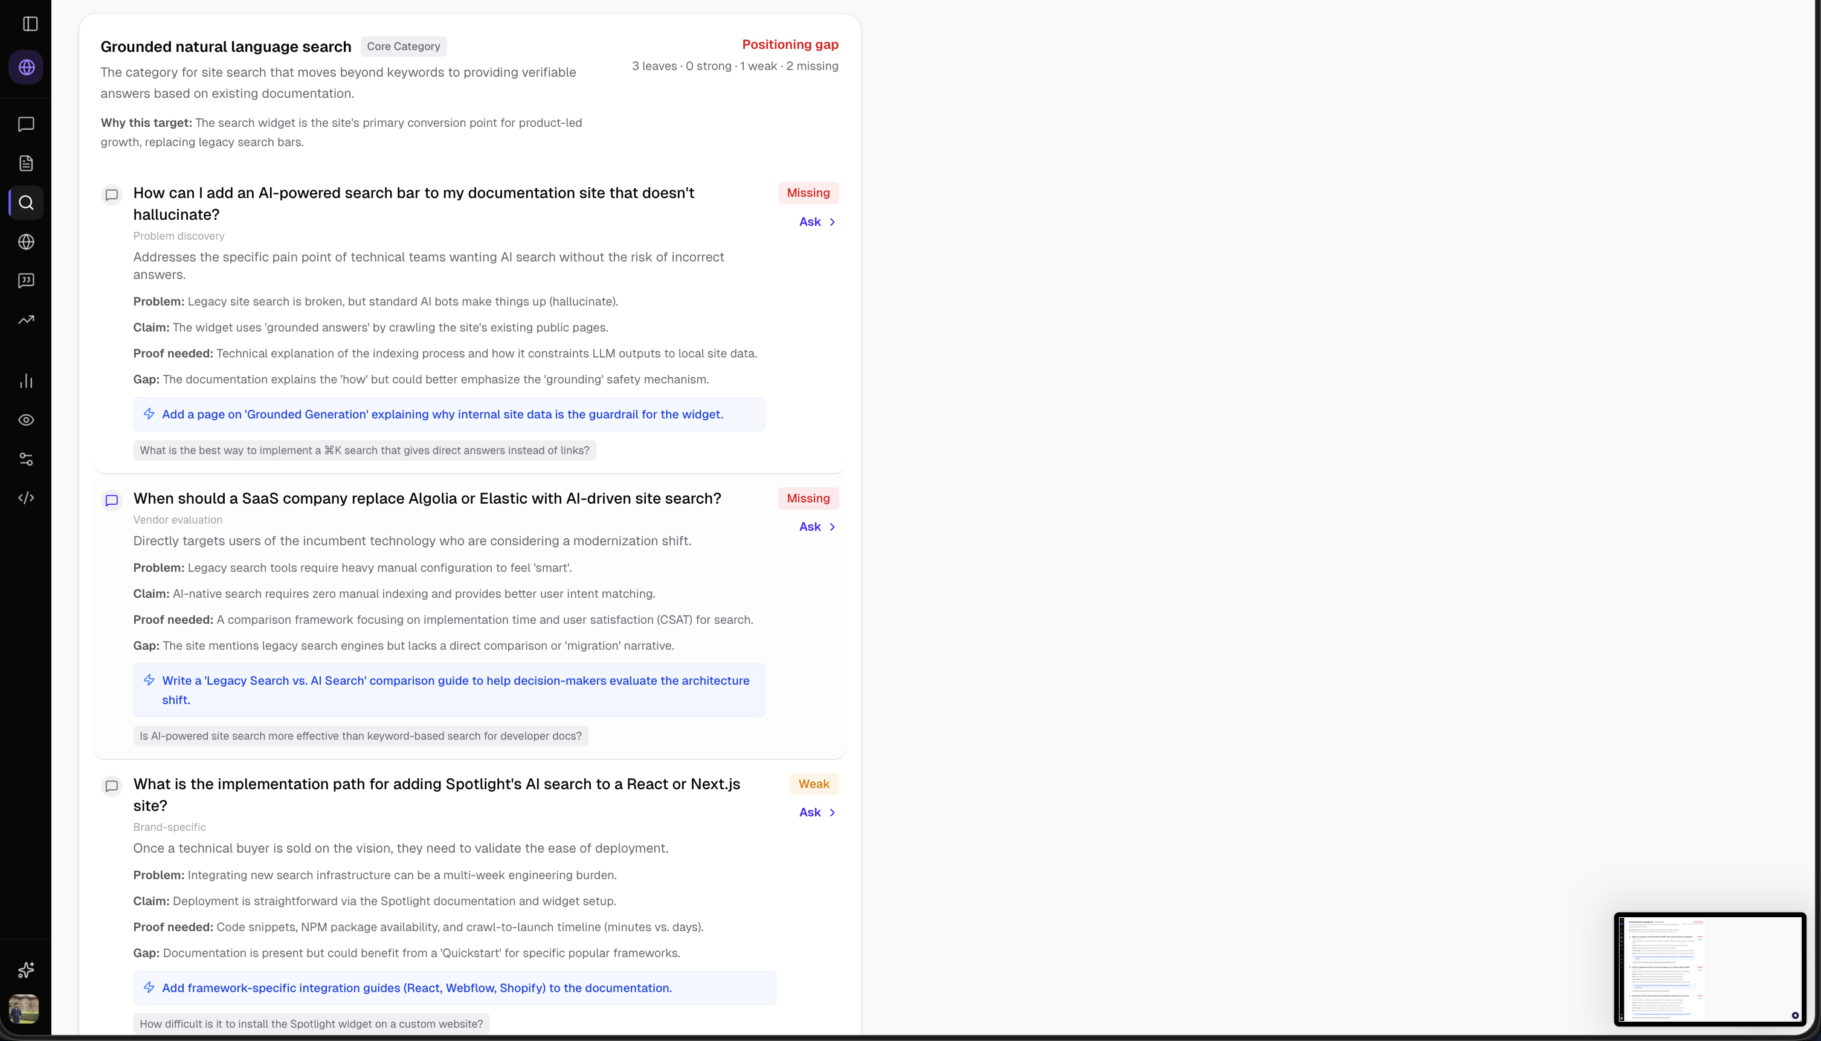Toggle the sidebar panel icon
1821x1041 pixels.
pos(30,24)
